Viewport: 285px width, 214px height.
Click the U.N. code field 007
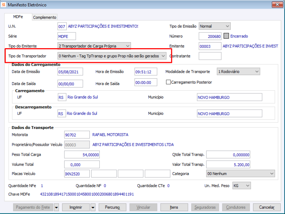62,26
